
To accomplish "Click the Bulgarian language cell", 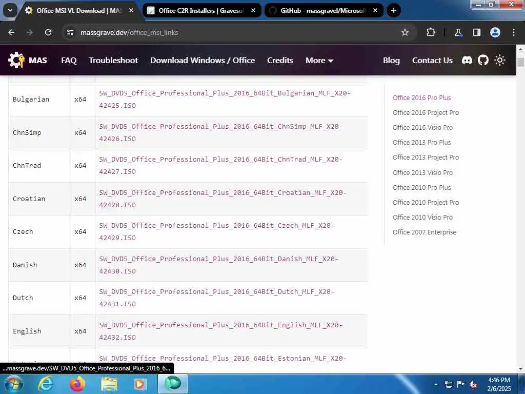I will pyautogui.click(x=39, y=99).
